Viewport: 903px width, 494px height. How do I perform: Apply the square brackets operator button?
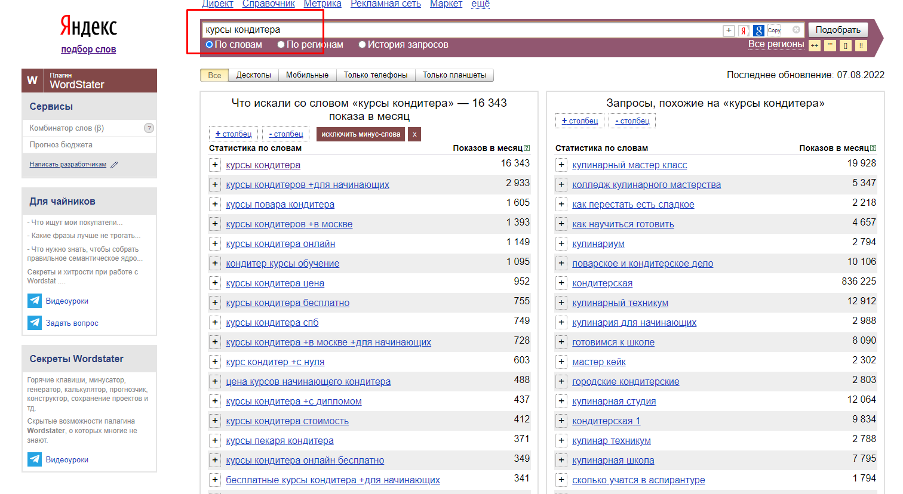click(x=846, y=45)
